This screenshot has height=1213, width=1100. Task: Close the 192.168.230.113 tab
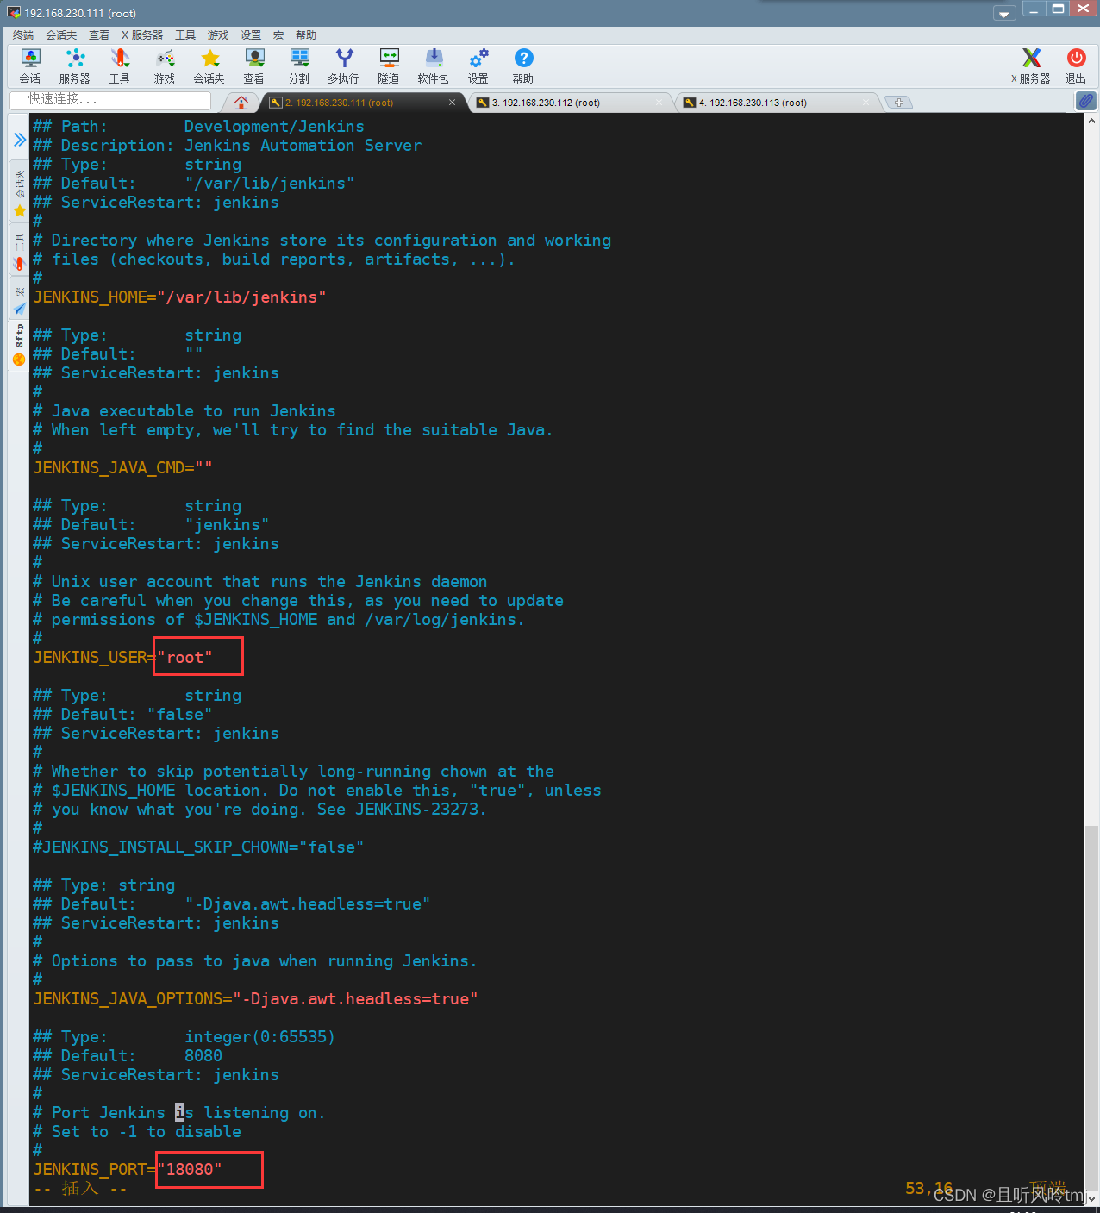click(x=866, y=103)
